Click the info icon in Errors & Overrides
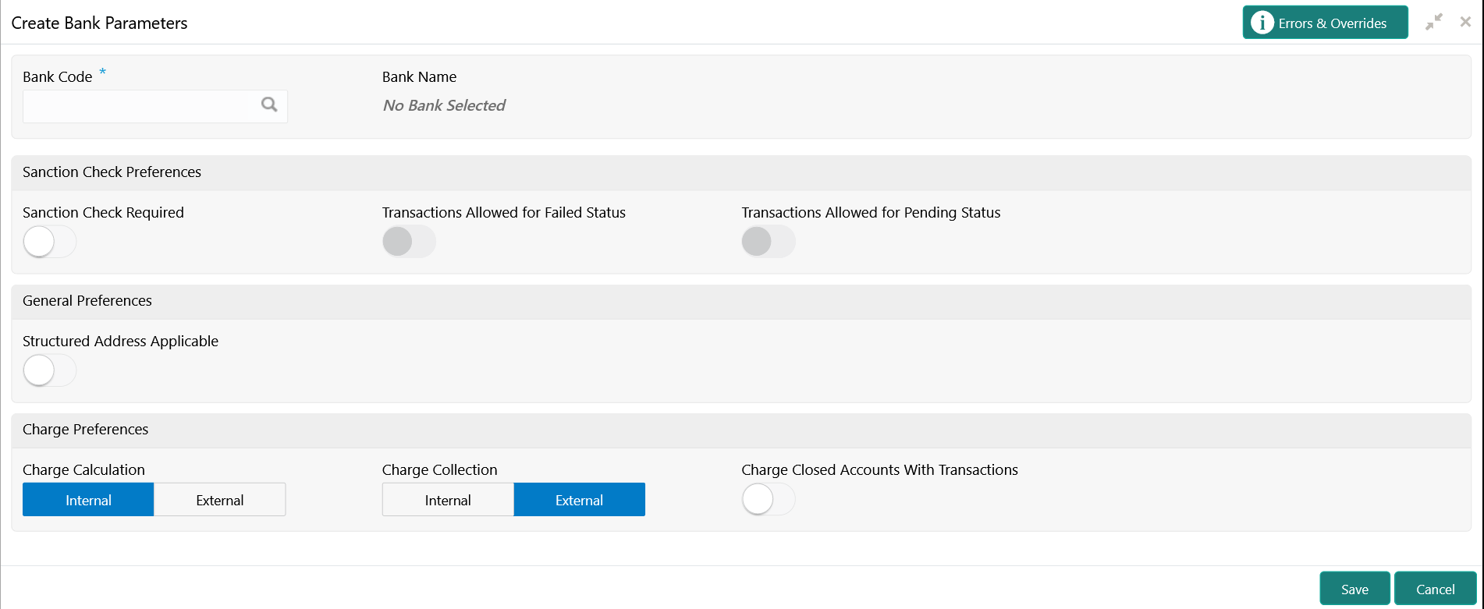 [1262, 23]
